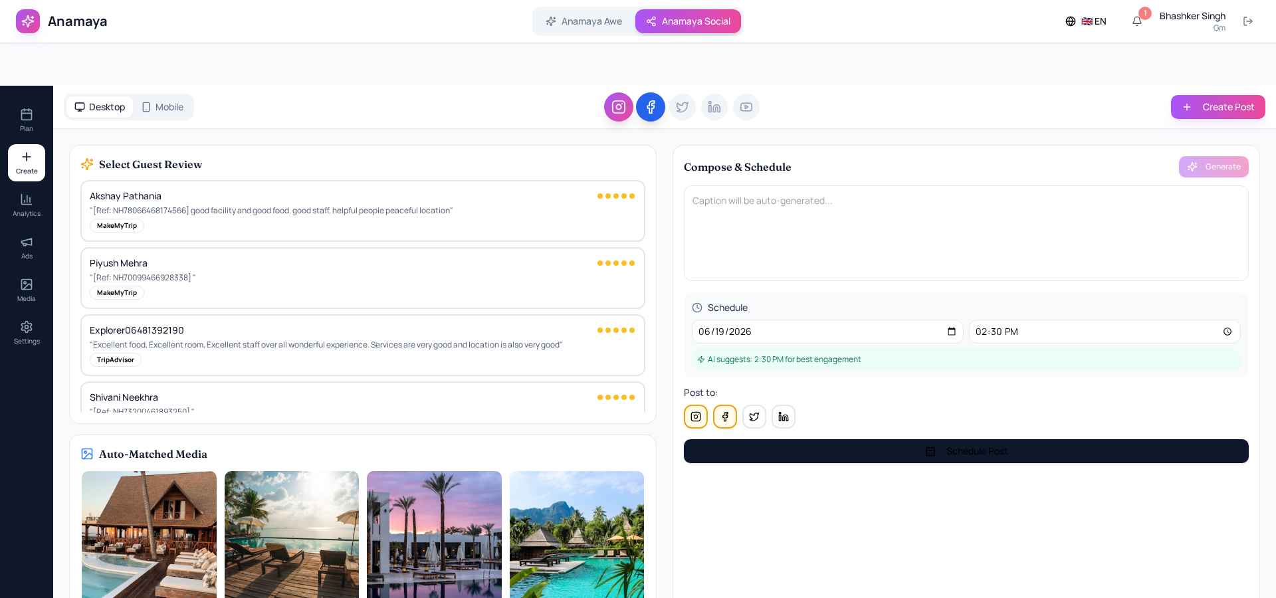The height and width of the screenshot is (598, 1276).
Task: Open the time picker clock icon
Action: [x=1227, y=332]
